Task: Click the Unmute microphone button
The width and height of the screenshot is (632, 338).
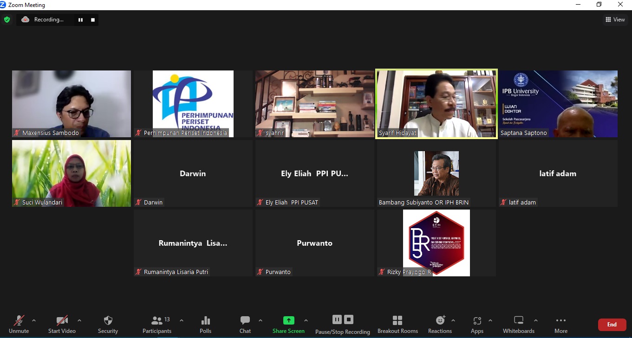Action: point(19,324)
